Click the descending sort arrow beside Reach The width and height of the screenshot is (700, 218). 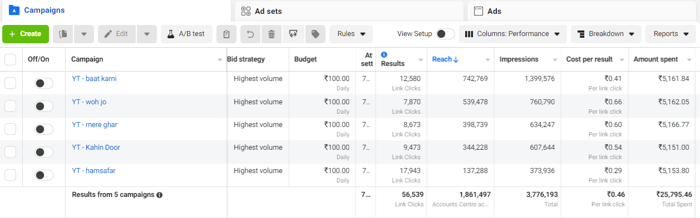point(456,59)
